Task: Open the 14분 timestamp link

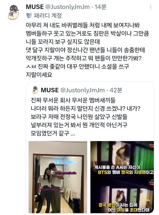Action: pyautogui.click(x=100, y=7)
